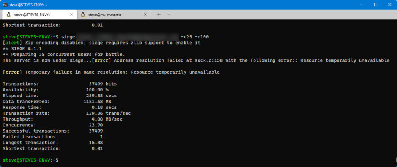Click the blurred URL in siege command
The image size is (397, 167).
(128, 37)
